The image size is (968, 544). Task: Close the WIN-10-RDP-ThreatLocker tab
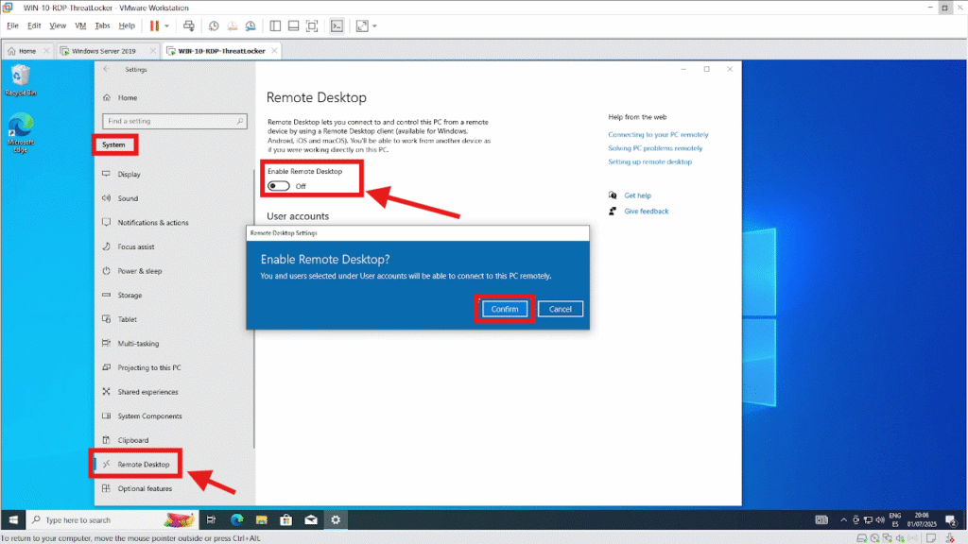coord(275,51)
